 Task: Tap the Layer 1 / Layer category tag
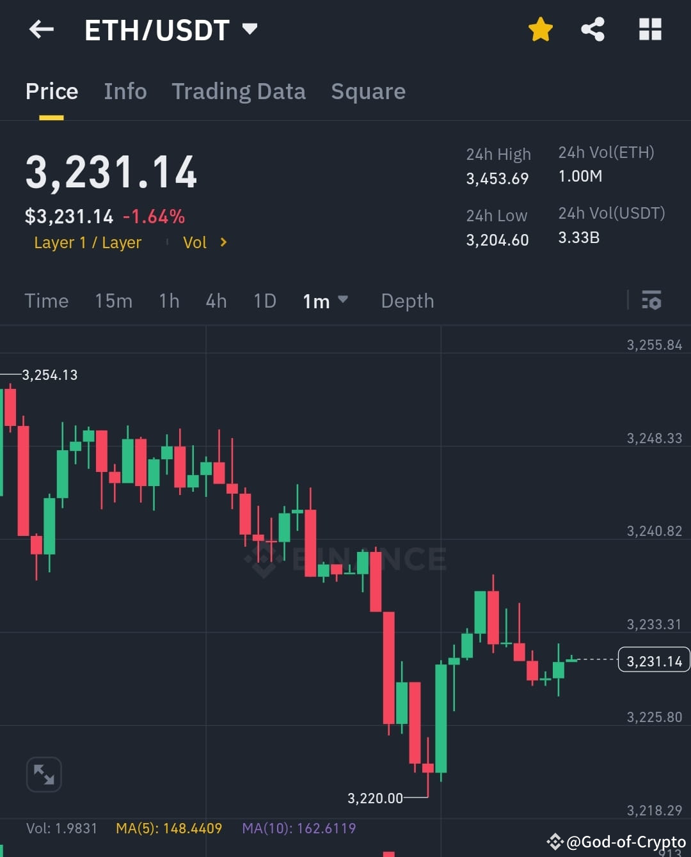click(x=88, y=242)
